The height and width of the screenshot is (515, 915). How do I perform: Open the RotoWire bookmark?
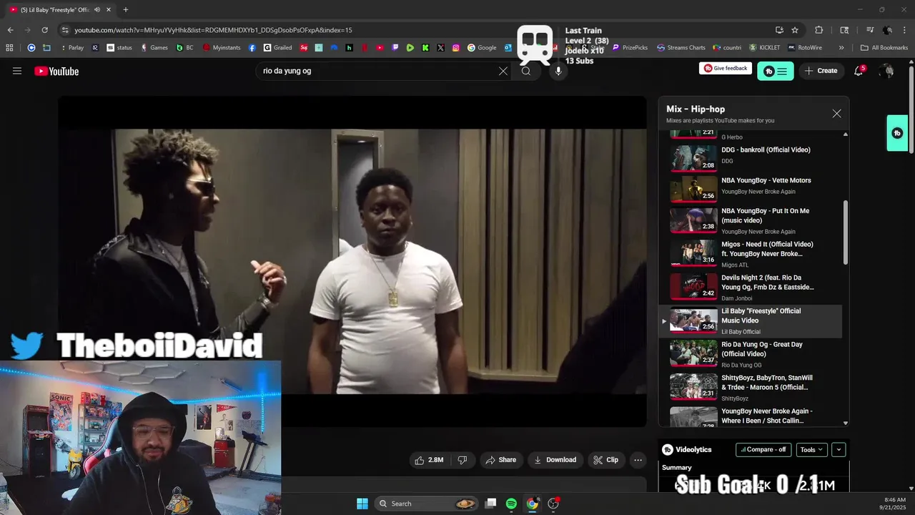[x=805, y=48]
